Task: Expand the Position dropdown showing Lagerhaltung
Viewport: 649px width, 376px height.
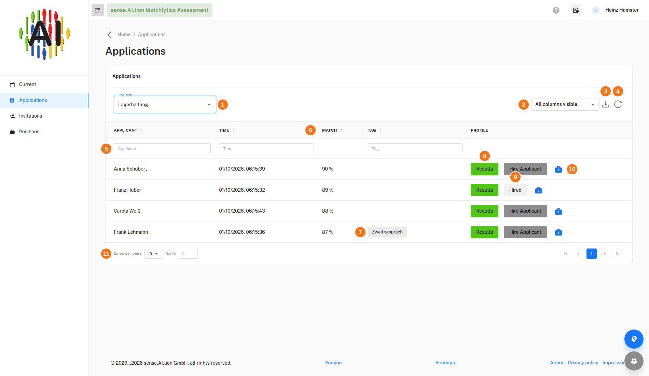Action: [x=165, y=105]
